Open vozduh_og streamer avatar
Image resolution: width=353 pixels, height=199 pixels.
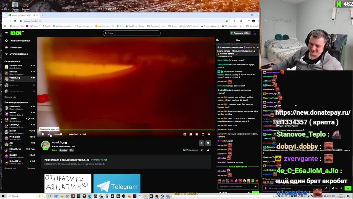click(46, 145)
